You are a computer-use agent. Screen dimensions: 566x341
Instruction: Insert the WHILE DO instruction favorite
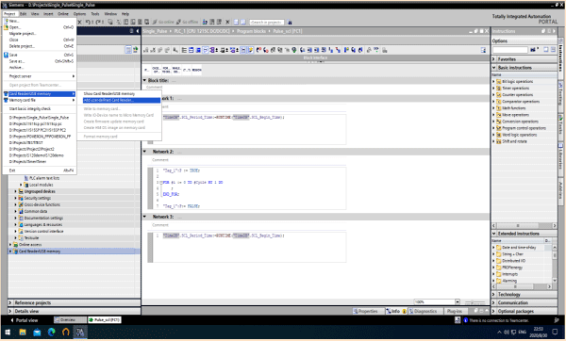[176, 70]
